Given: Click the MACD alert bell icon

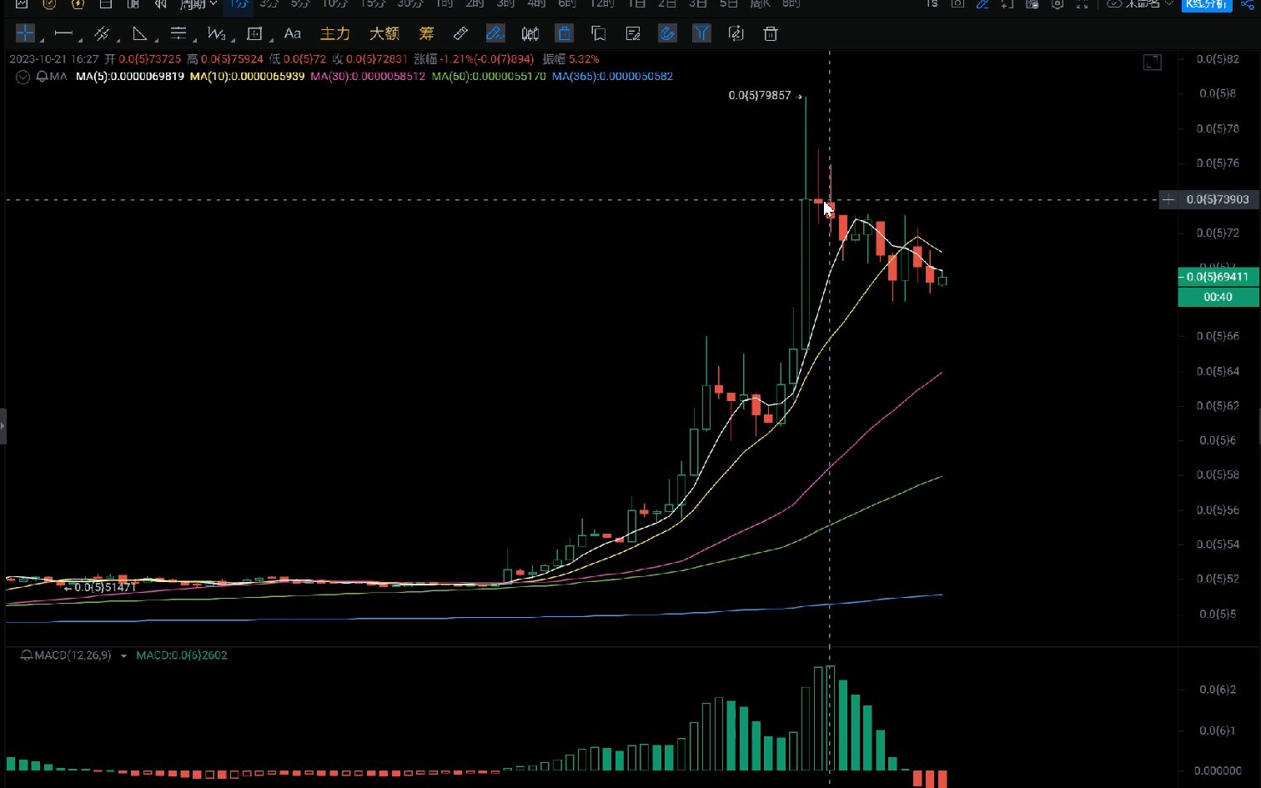Looking at the screenshot, I should click(x=27, y=655).
